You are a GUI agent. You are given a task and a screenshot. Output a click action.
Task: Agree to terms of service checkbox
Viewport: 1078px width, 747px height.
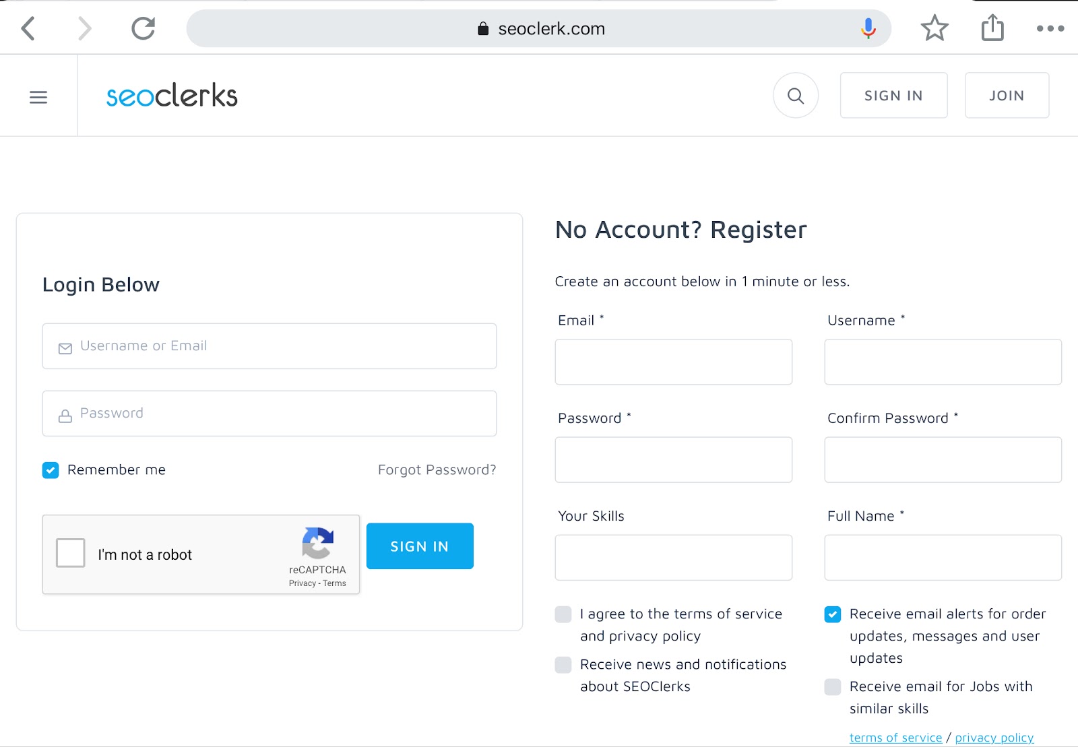tap(563, 614)
